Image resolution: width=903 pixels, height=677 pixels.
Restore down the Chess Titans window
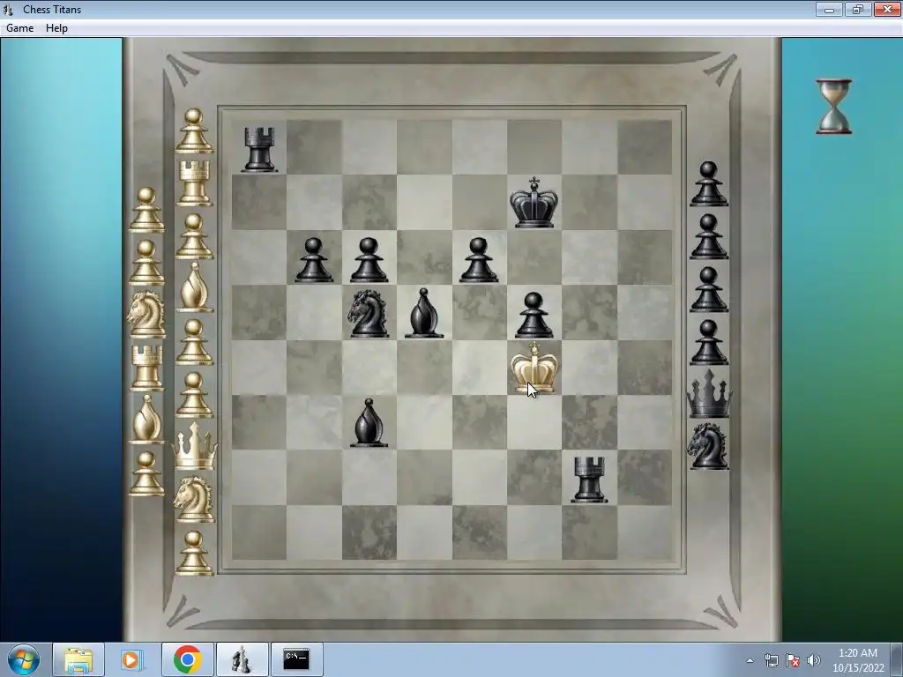coord(857,9)
